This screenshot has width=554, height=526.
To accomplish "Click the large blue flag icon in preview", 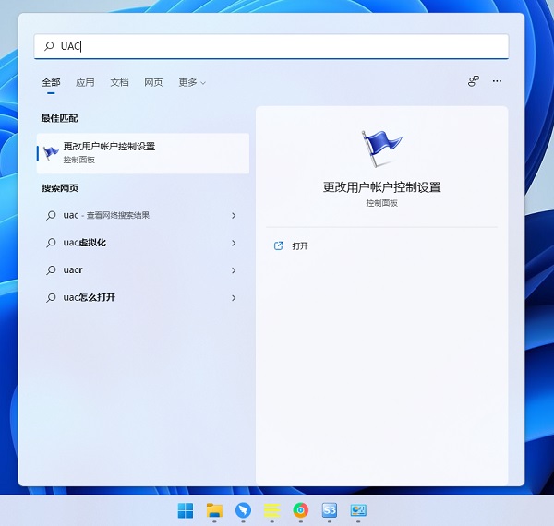I will pyautogui.click(x=380, y=149).
